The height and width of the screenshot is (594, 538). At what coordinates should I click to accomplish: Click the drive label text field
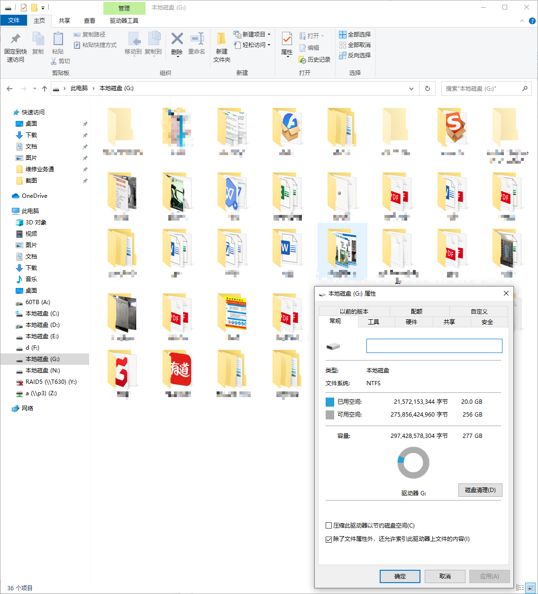434,346
